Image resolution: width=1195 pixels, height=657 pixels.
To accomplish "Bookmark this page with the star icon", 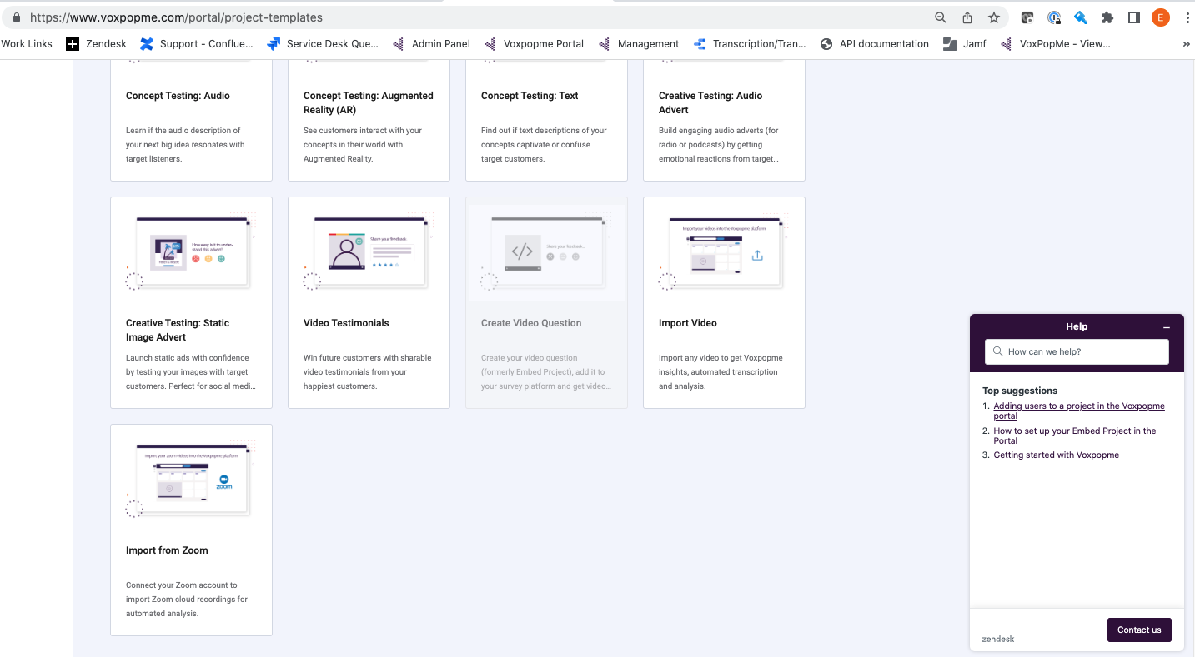I will (x=994, y=17).
